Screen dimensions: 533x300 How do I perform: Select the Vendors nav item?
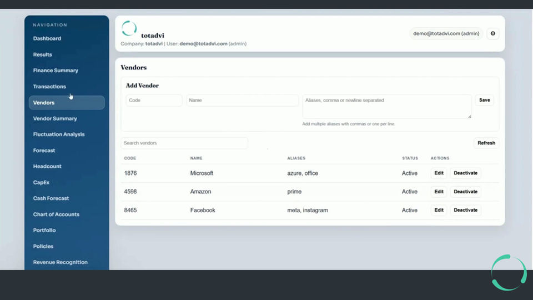[x=67, y=102]
